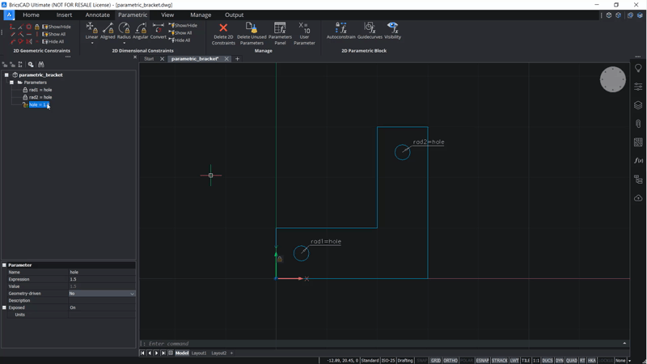Viewport: 647px width, 364px height.
Task: Add a new drawing tab with plus
Action: point(237,59)
